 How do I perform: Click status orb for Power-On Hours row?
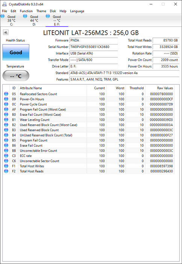pos(6,99)
